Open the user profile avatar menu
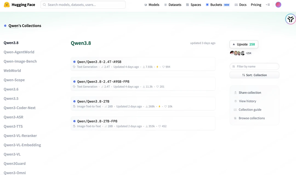 click(278, 5)
